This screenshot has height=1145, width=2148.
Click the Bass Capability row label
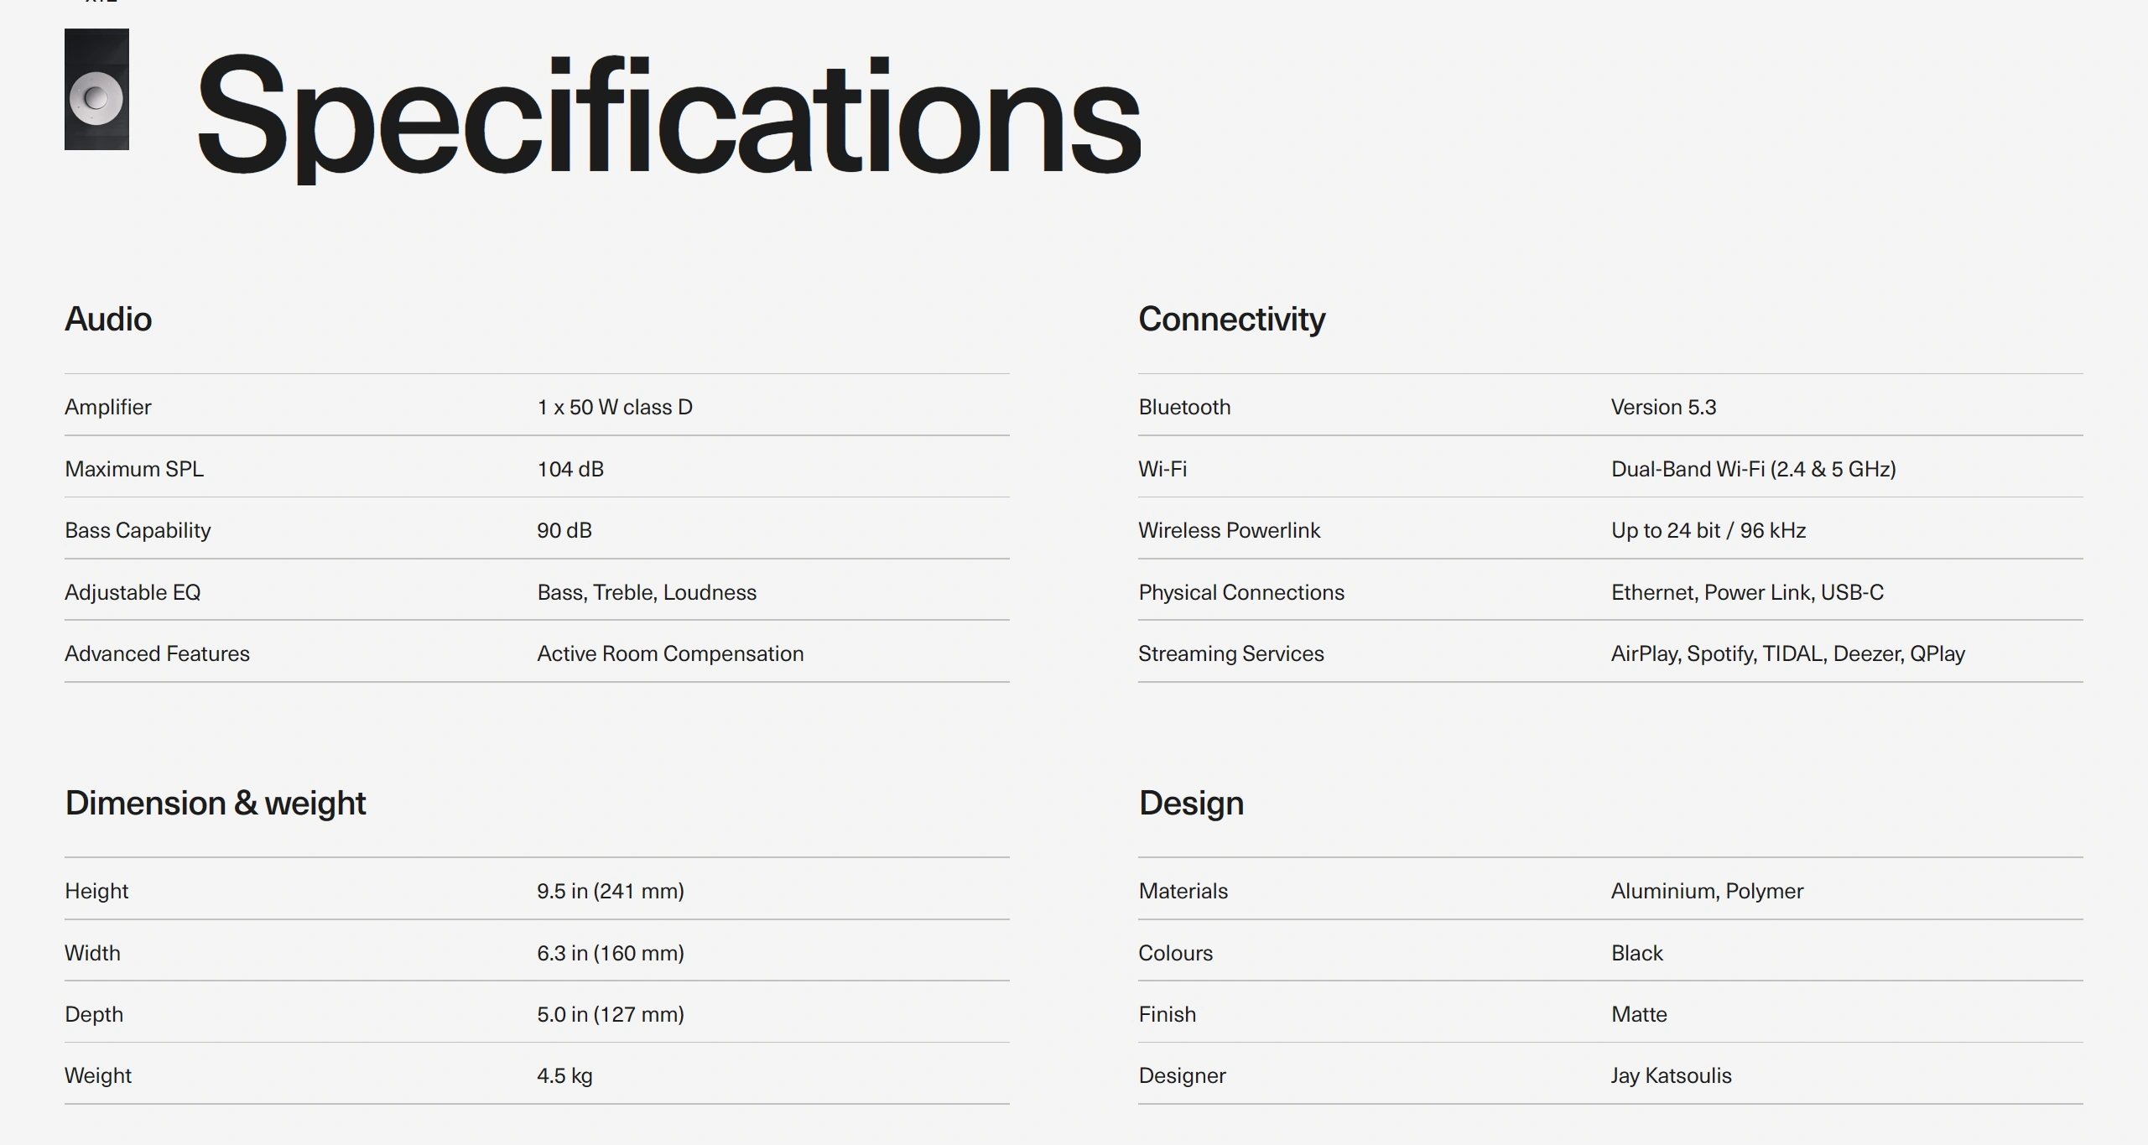point(138,530)
